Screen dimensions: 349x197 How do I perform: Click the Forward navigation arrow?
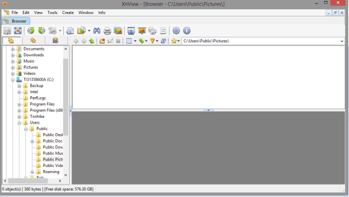point(84,41)
